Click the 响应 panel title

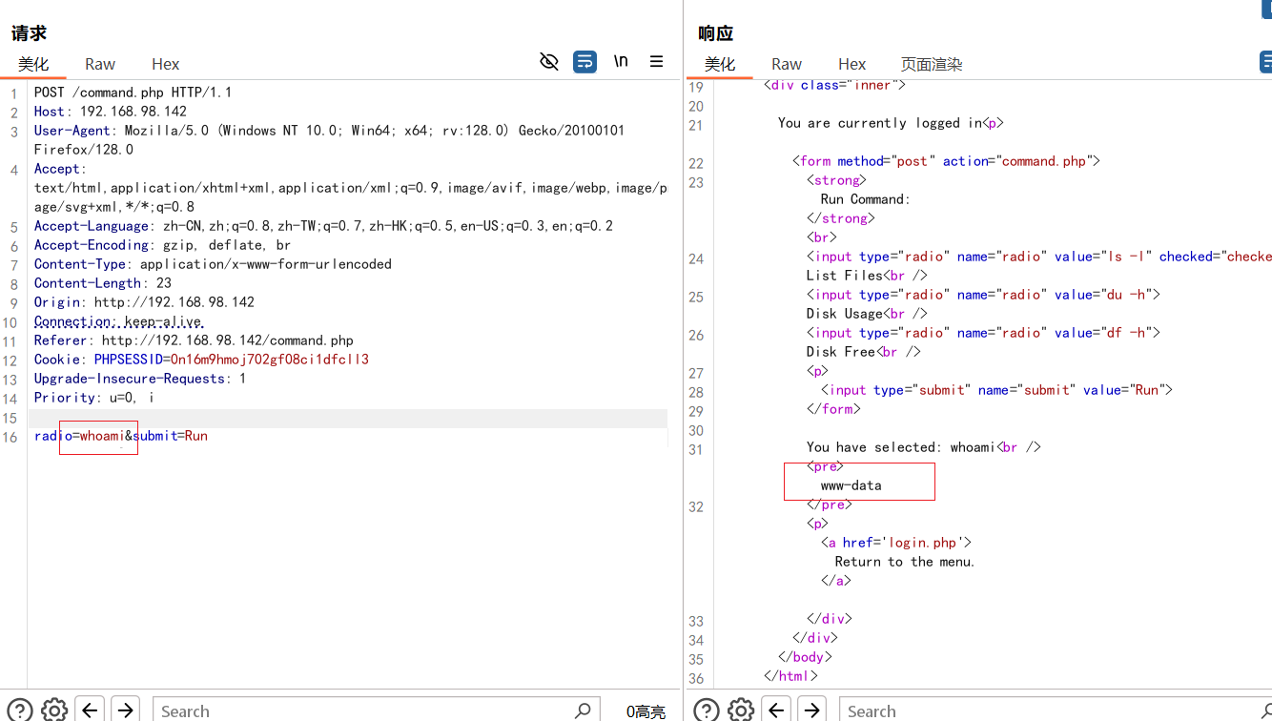pyautogui.click(x=715, y=33)
